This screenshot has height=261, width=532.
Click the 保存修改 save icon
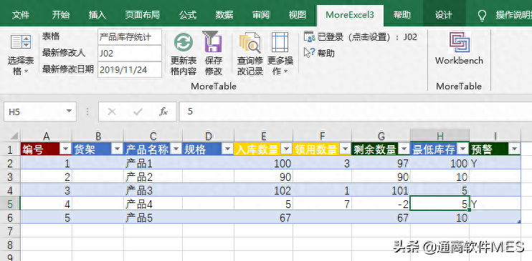(x=213, y=41)
